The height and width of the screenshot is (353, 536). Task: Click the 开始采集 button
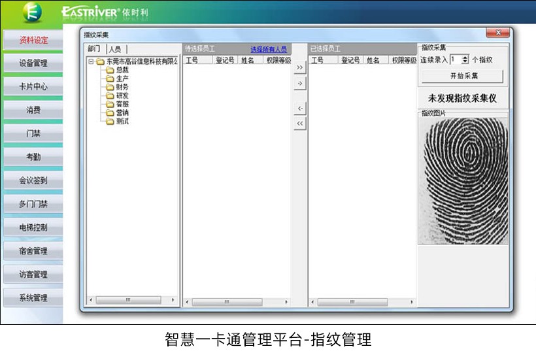coord(462,76)
